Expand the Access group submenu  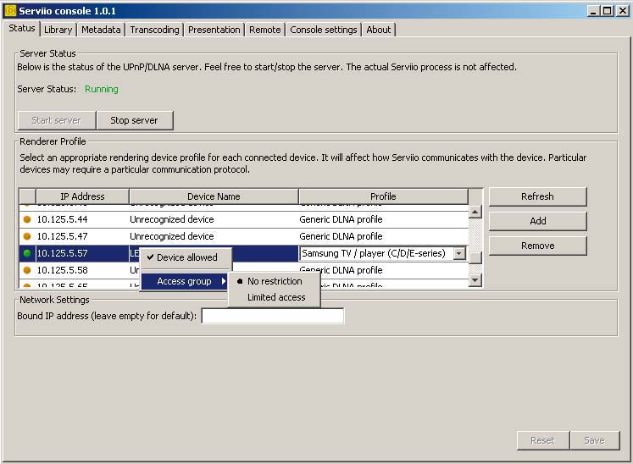tap(185, 281)
